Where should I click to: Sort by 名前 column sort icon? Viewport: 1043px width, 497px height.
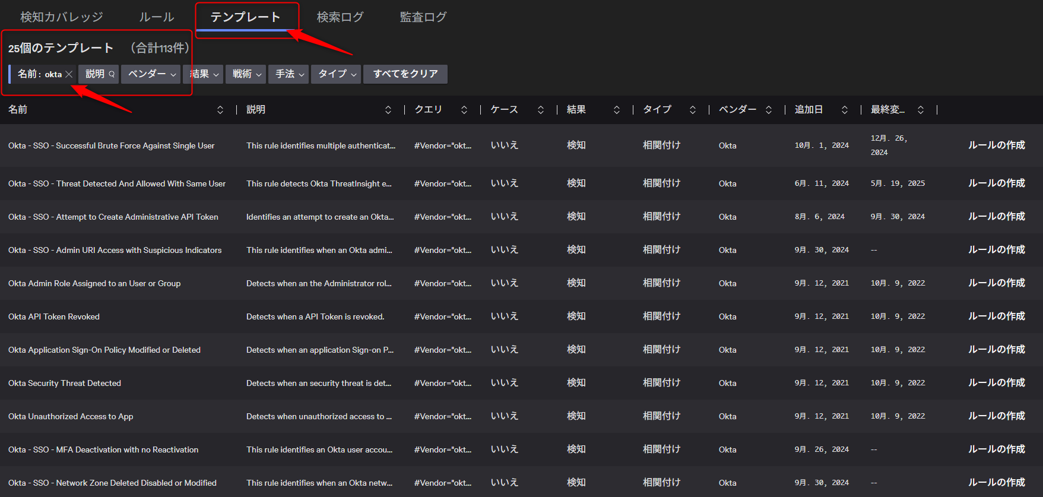click(220, 110)
